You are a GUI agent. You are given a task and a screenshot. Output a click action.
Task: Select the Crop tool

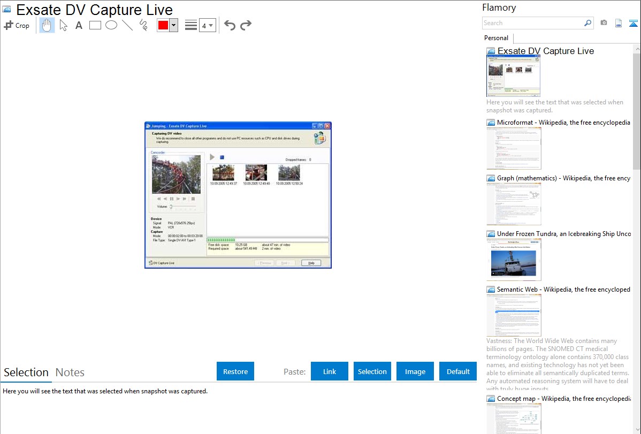17,25
